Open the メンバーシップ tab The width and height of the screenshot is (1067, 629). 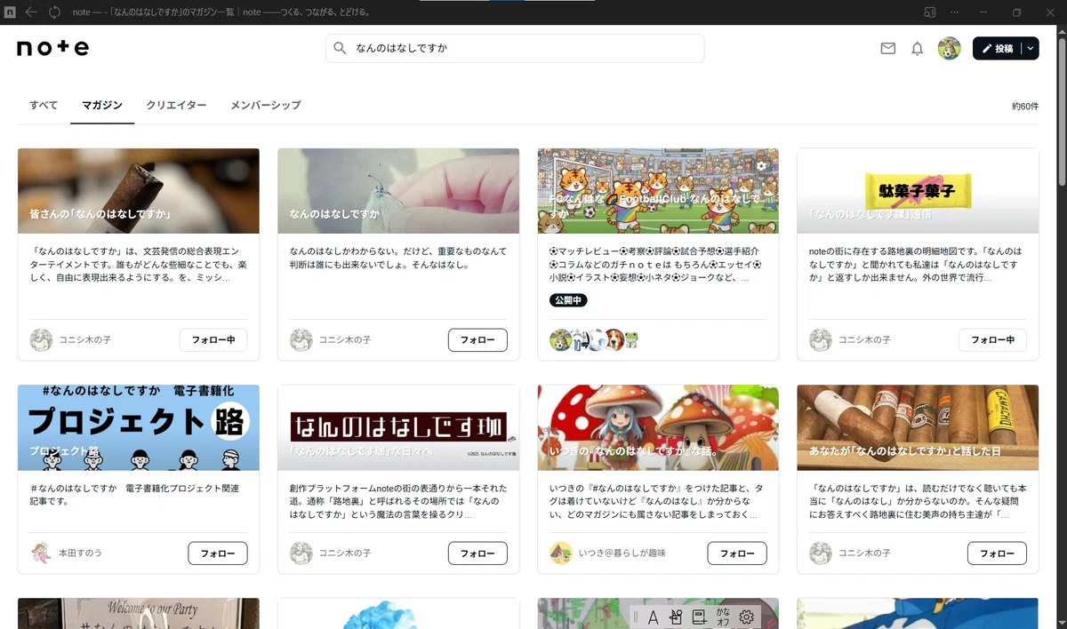(x=266, y=105)
